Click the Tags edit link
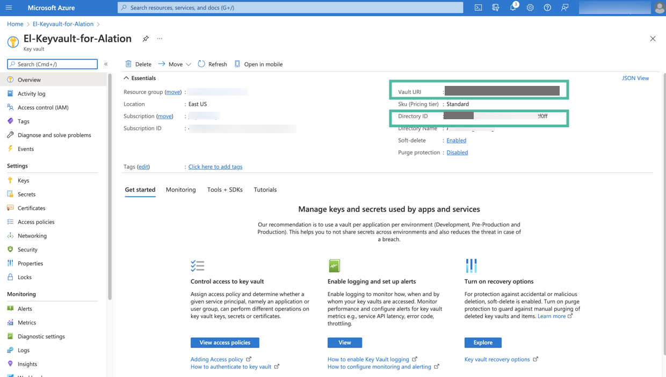This screenshot has height=377, width=666. pos(143,166)
